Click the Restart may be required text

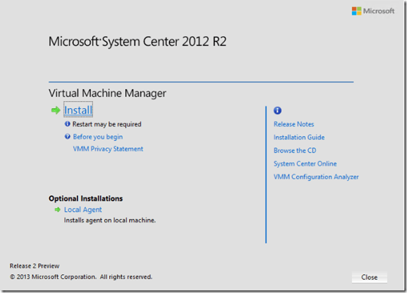(107, 124)
